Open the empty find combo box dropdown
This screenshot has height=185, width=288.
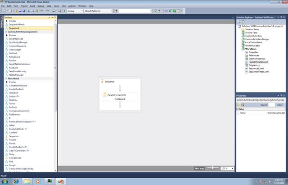tap(150, 11)
